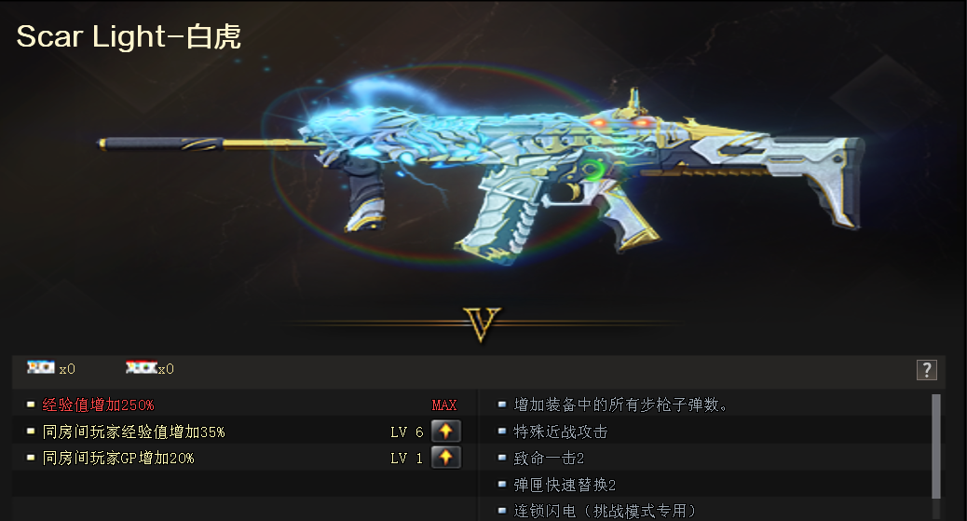Click the golden V grade emblem
The width and height of the screenshot is (967, 521).
482,324
